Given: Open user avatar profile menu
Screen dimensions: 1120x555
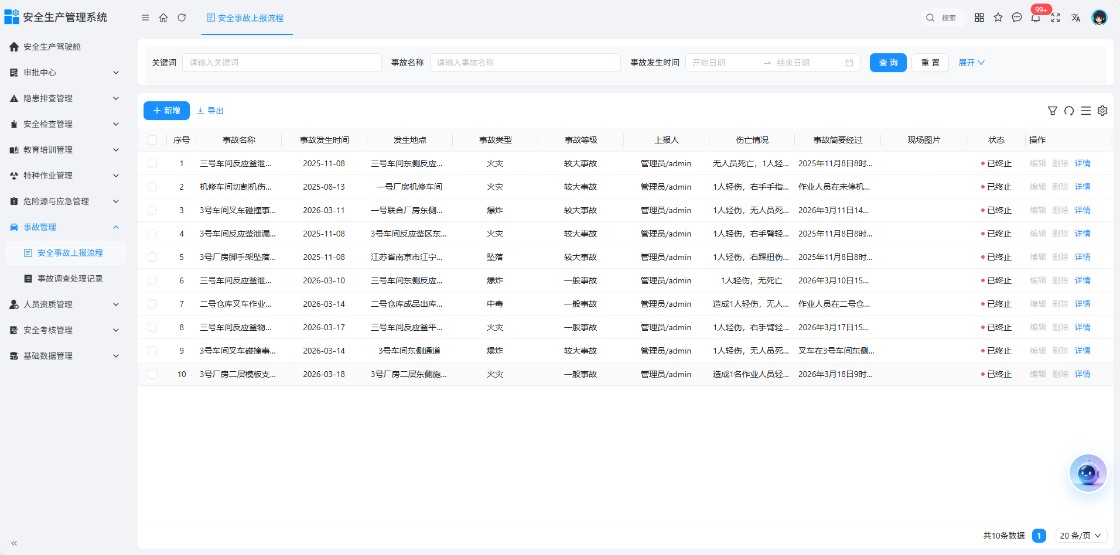Looking at the screenshot, I should (x=1099, y=18).
